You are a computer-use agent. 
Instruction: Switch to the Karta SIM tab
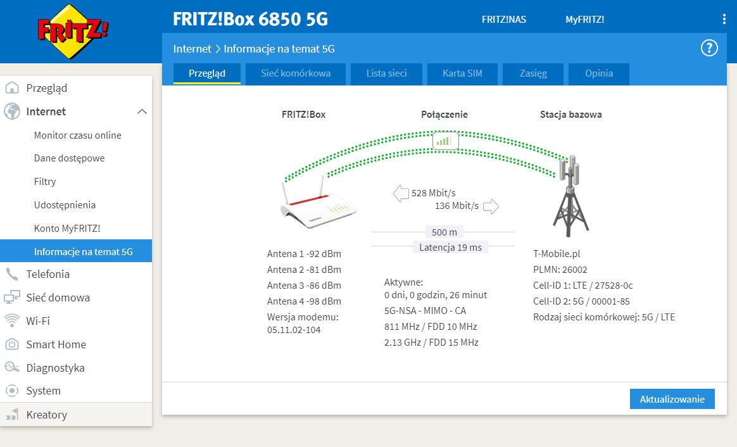pos(462,74)
